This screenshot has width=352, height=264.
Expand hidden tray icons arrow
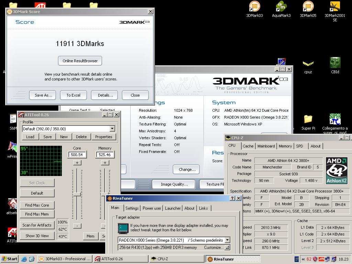[303, 259]
